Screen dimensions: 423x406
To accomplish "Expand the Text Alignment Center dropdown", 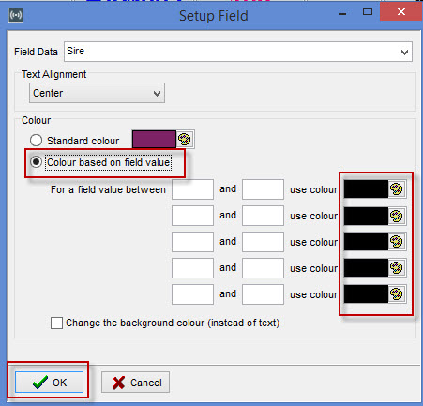I will pyautogui.click(x=97, y=93).
